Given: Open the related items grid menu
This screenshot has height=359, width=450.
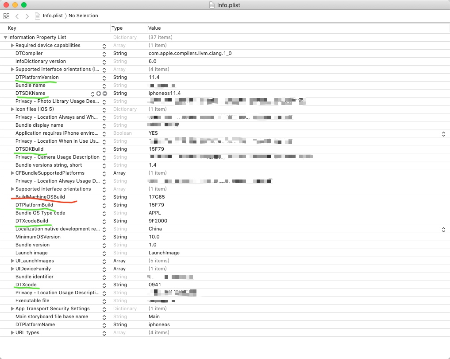Looking at the screenshot, I should [x=6, y=16].
